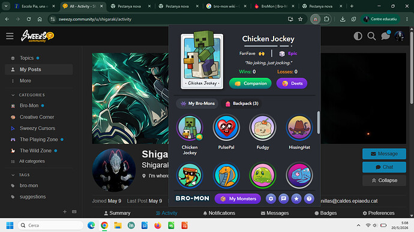414x232 pixels.
Task: Open the Deets button
Action: [292, 83]
